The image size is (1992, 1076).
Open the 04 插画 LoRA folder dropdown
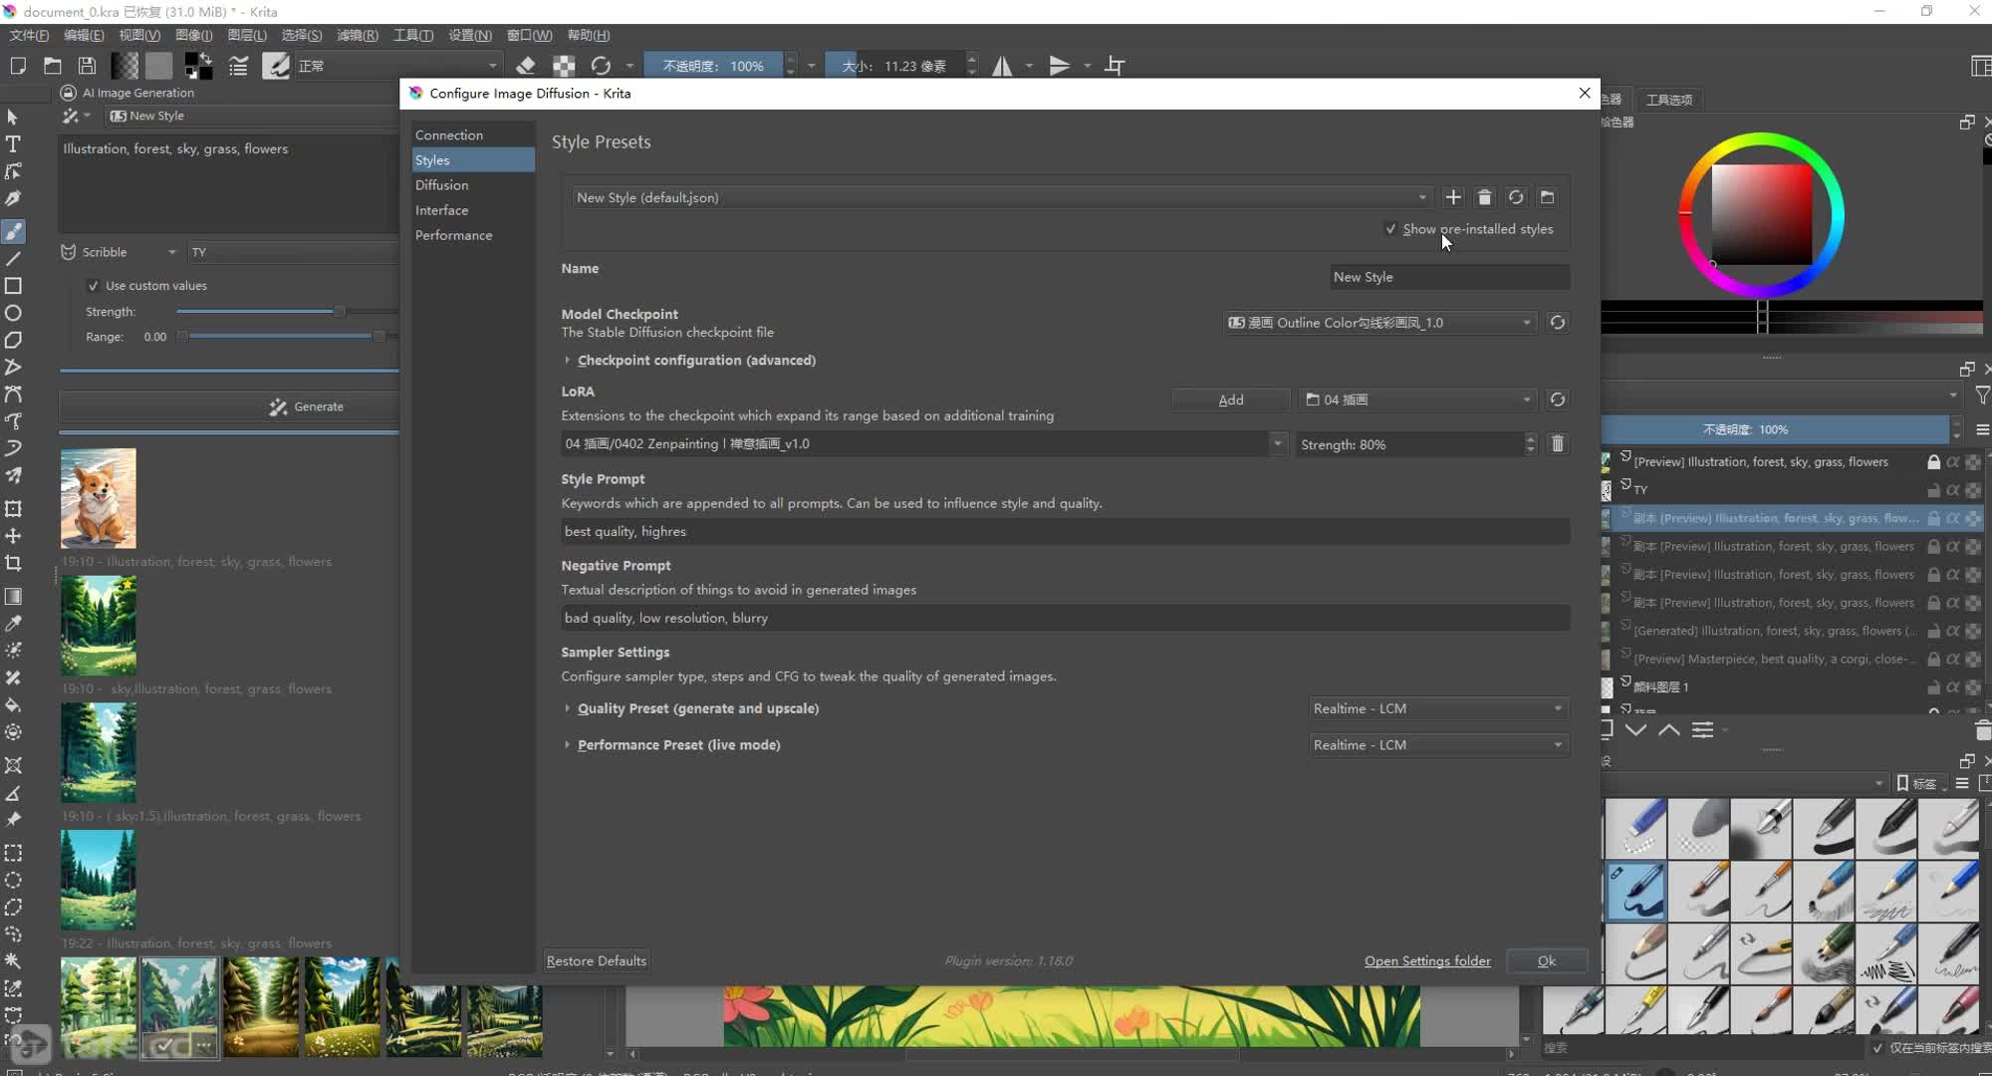pos(1418,400)
